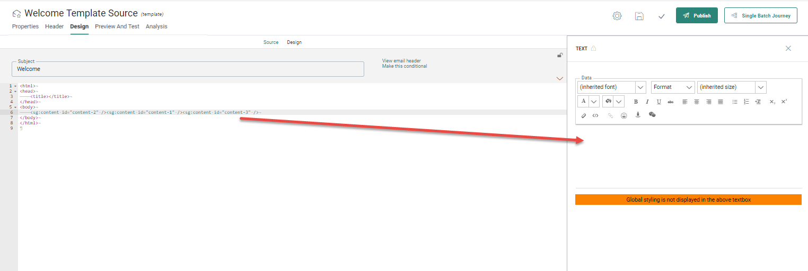
Task: Toggle bold formatting
Action: pos(636,102)
